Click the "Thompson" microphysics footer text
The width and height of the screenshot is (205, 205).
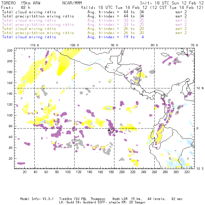[98, 199]
